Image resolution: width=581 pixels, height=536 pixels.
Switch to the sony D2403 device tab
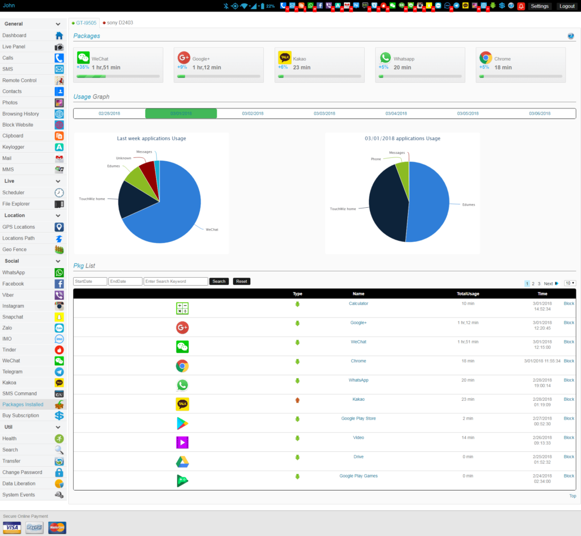(x=118, y=23)
